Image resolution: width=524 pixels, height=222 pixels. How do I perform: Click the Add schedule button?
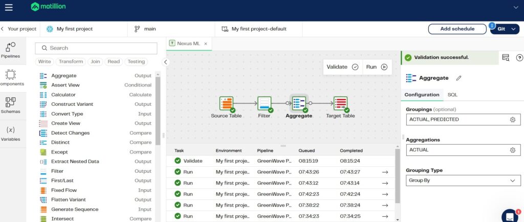[457, 29]
